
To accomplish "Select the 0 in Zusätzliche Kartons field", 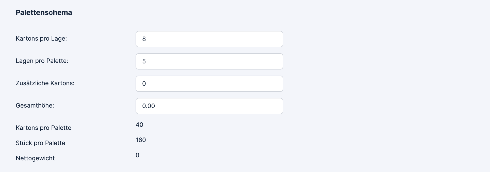I will pos(144,83).
